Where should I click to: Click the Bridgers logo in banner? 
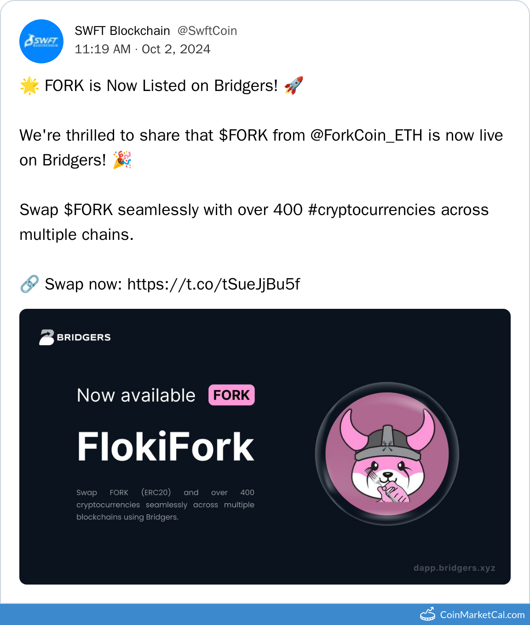click(75, 337)
